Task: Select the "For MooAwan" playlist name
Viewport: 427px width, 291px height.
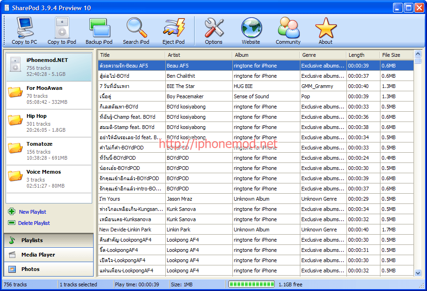Action: pyautogui.click(x=44, y=88)
